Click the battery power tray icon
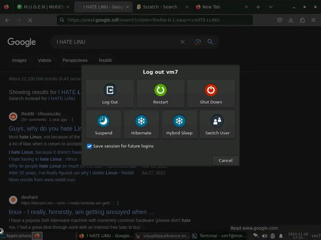 [x=273, y=236]
